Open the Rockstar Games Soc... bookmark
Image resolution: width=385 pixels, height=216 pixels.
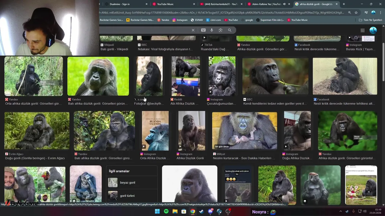click(111, 20)
